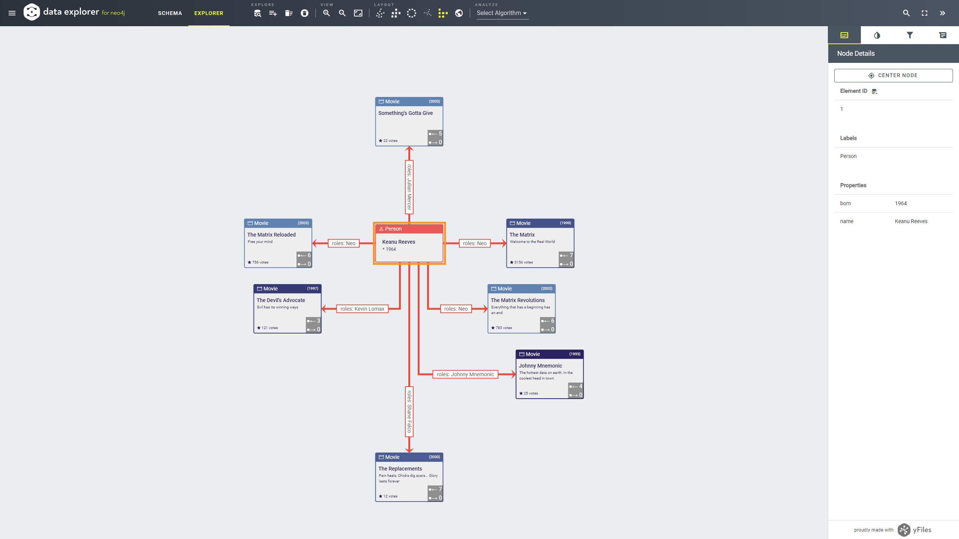The height and width of the screenshot is (539, 959).
Task: Clear the entire graph with trash icon
Action: (x=304, y=13)
